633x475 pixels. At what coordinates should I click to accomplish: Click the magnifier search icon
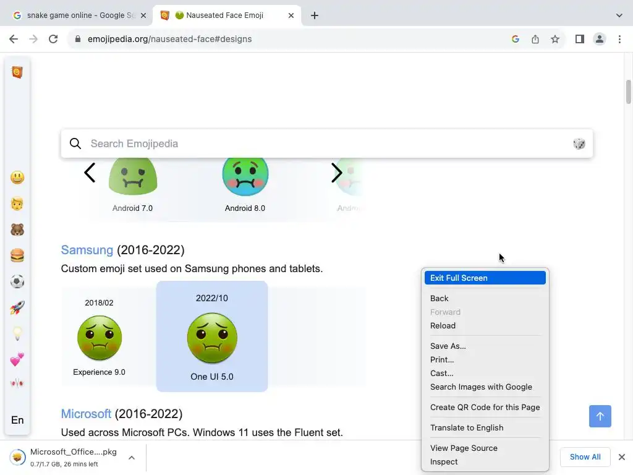(75, 143)
